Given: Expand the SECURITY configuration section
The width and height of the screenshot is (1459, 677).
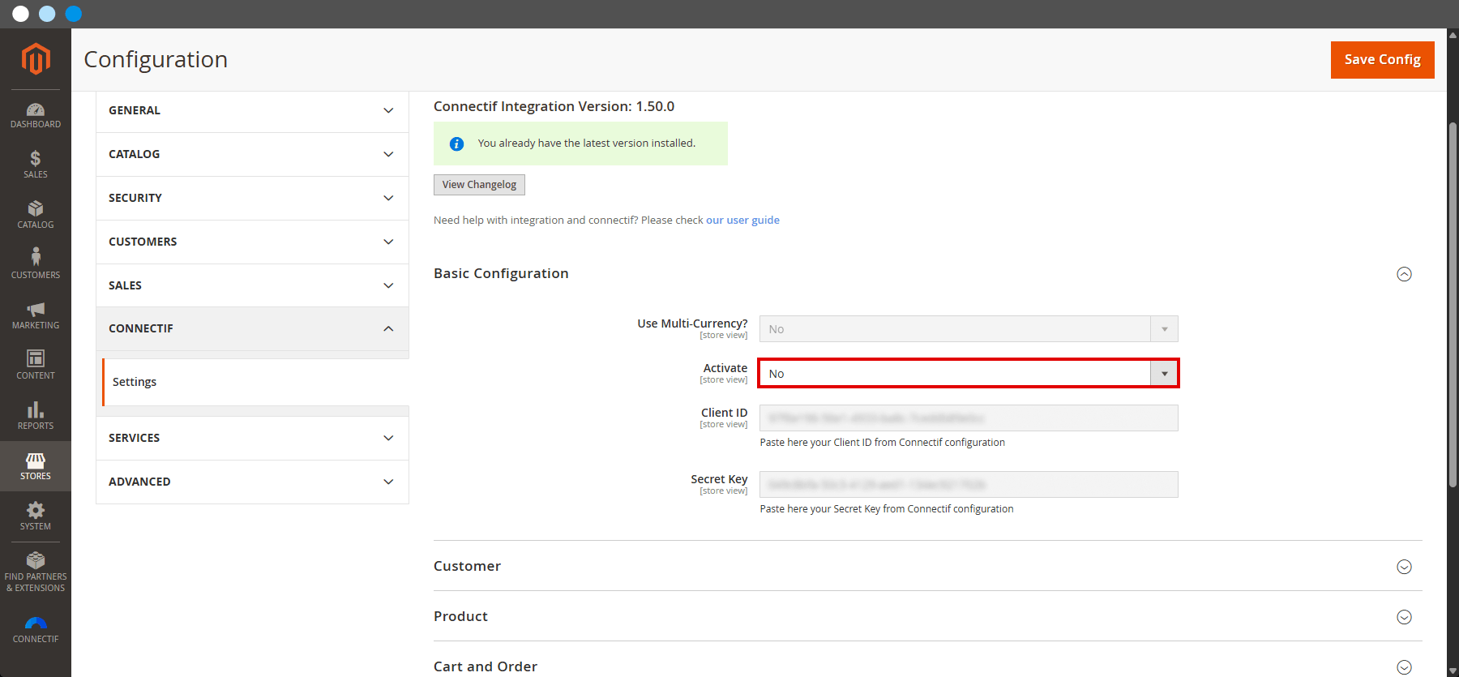Looking at the screenshot, I should pos(252,198).
